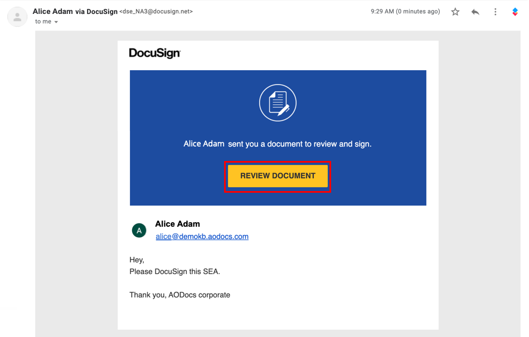
Task: Click the '9:29 AM (0 minutes ago)' timestamp
Action: coord(405,12)
